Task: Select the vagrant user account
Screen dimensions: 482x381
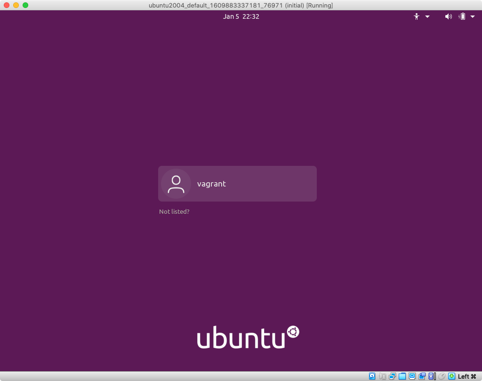Action: coord(237,184)
